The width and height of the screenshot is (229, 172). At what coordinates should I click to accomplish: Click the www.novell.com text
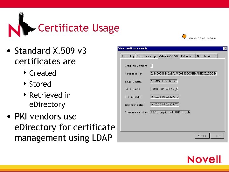coord(202,38)
